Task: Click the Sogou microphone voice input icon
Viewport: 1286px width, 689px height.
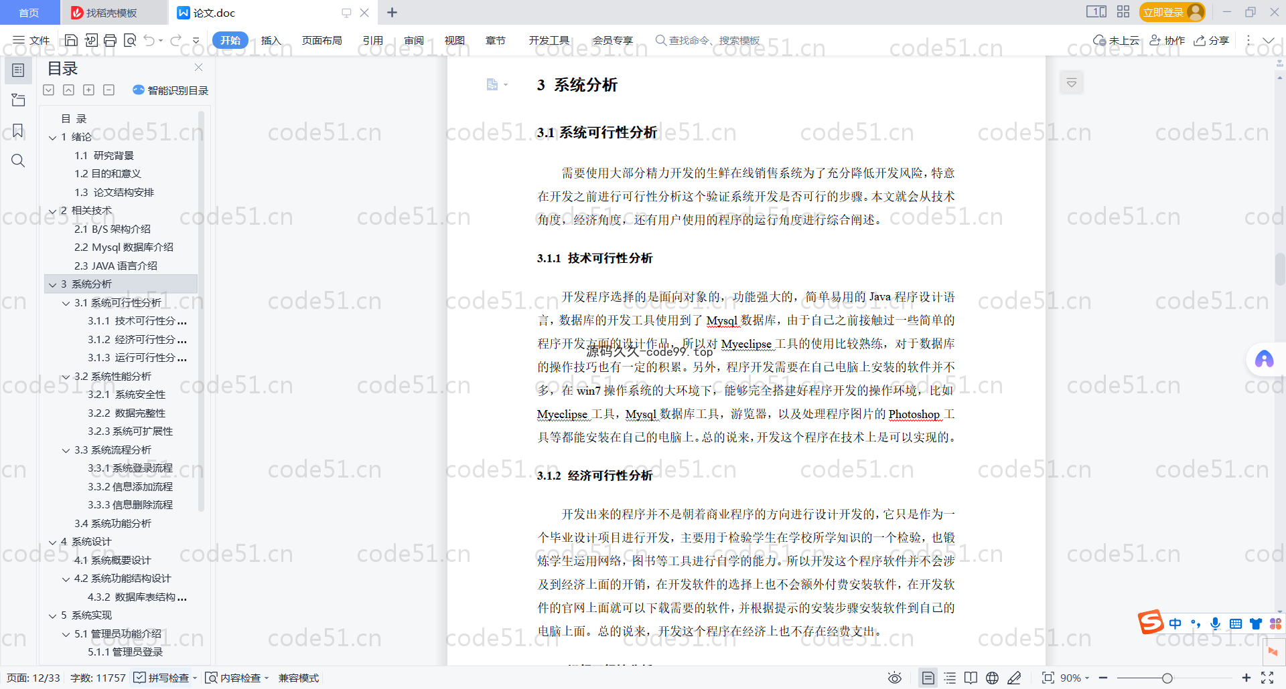Action: 1215,623
